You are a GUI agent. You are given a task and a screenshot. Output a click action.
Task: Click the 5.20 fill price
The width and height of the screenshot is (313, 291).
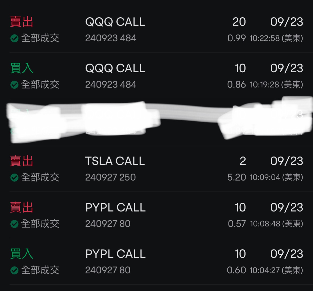point(236,177)
